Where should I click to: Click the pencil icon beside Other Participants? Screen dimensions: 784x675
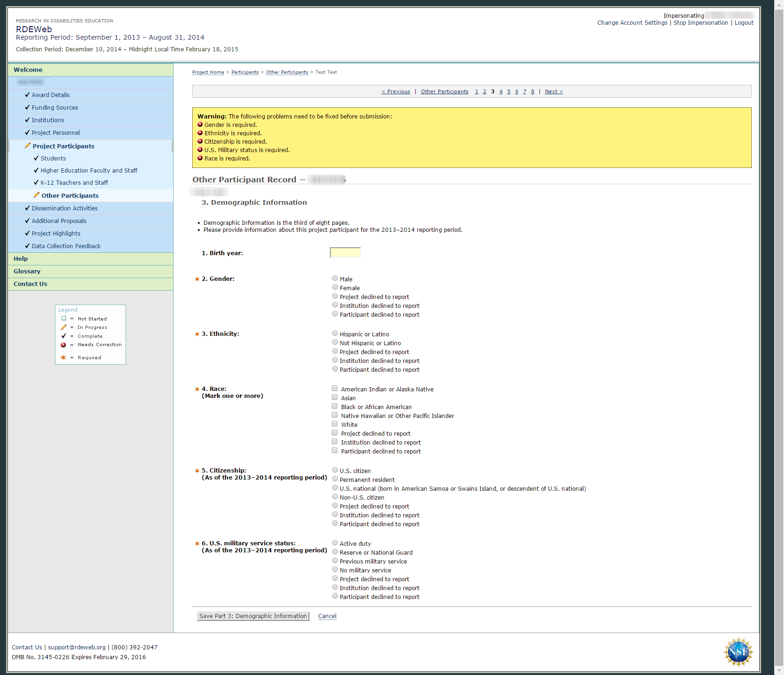point(36,195)
